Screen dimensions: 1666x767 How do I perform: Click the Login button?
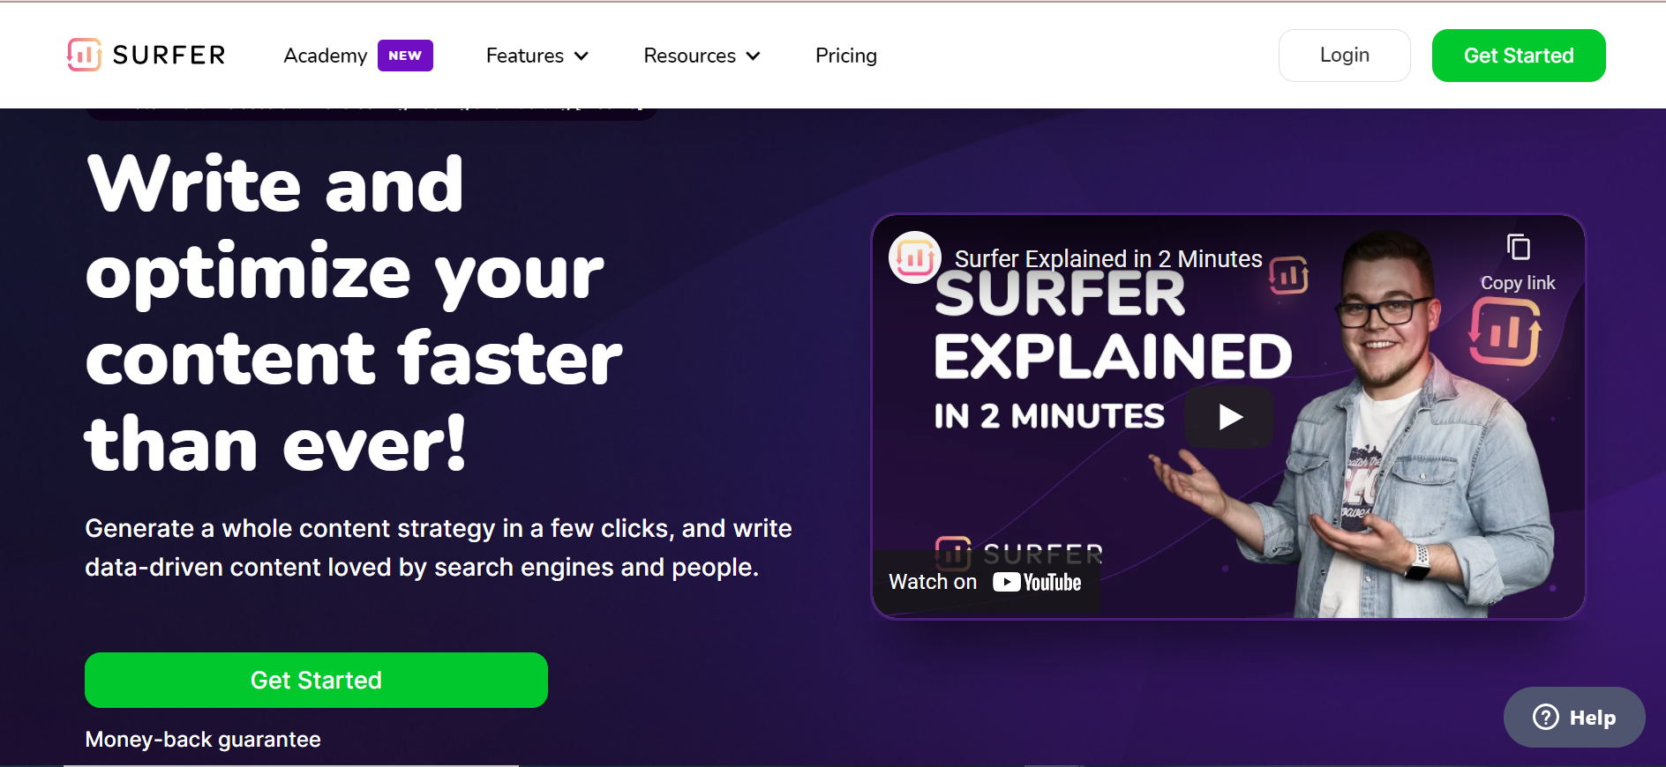pos(1344,56)
